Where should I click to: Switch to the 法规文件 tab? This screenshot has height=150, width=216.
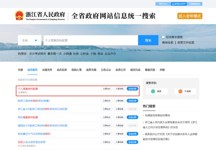point(47,70)
